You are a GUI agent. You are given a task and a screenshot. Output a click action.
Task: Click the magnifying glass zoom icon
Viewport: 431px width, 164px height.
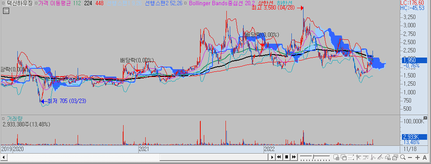tap(403, 157)
